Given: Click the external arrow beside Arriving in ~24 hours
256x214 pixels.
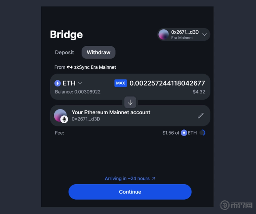Looking at the screenshot, I should [153, 178].
